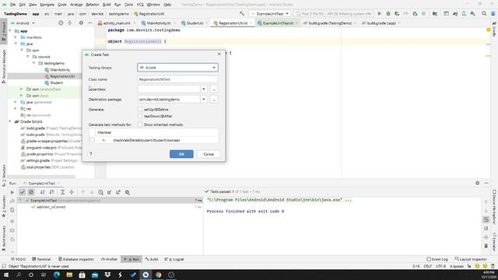This screenshot has height=280, width=498.
Task: Toggle show passed tests checkmark
Action: pyautogui.click(x=22, y=192)
